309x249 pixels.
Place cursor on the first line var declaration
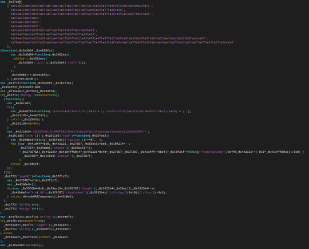tap(10, 2)
